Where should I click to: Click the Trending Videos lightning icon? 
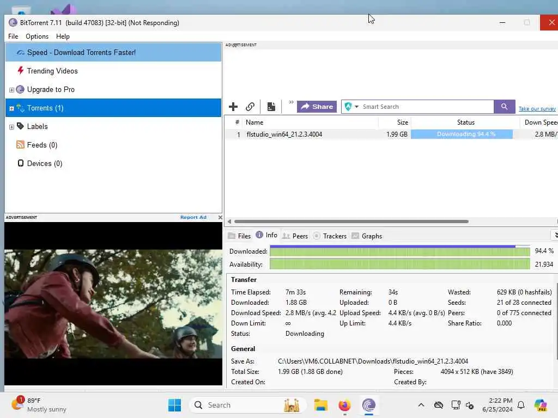(21, 70)
